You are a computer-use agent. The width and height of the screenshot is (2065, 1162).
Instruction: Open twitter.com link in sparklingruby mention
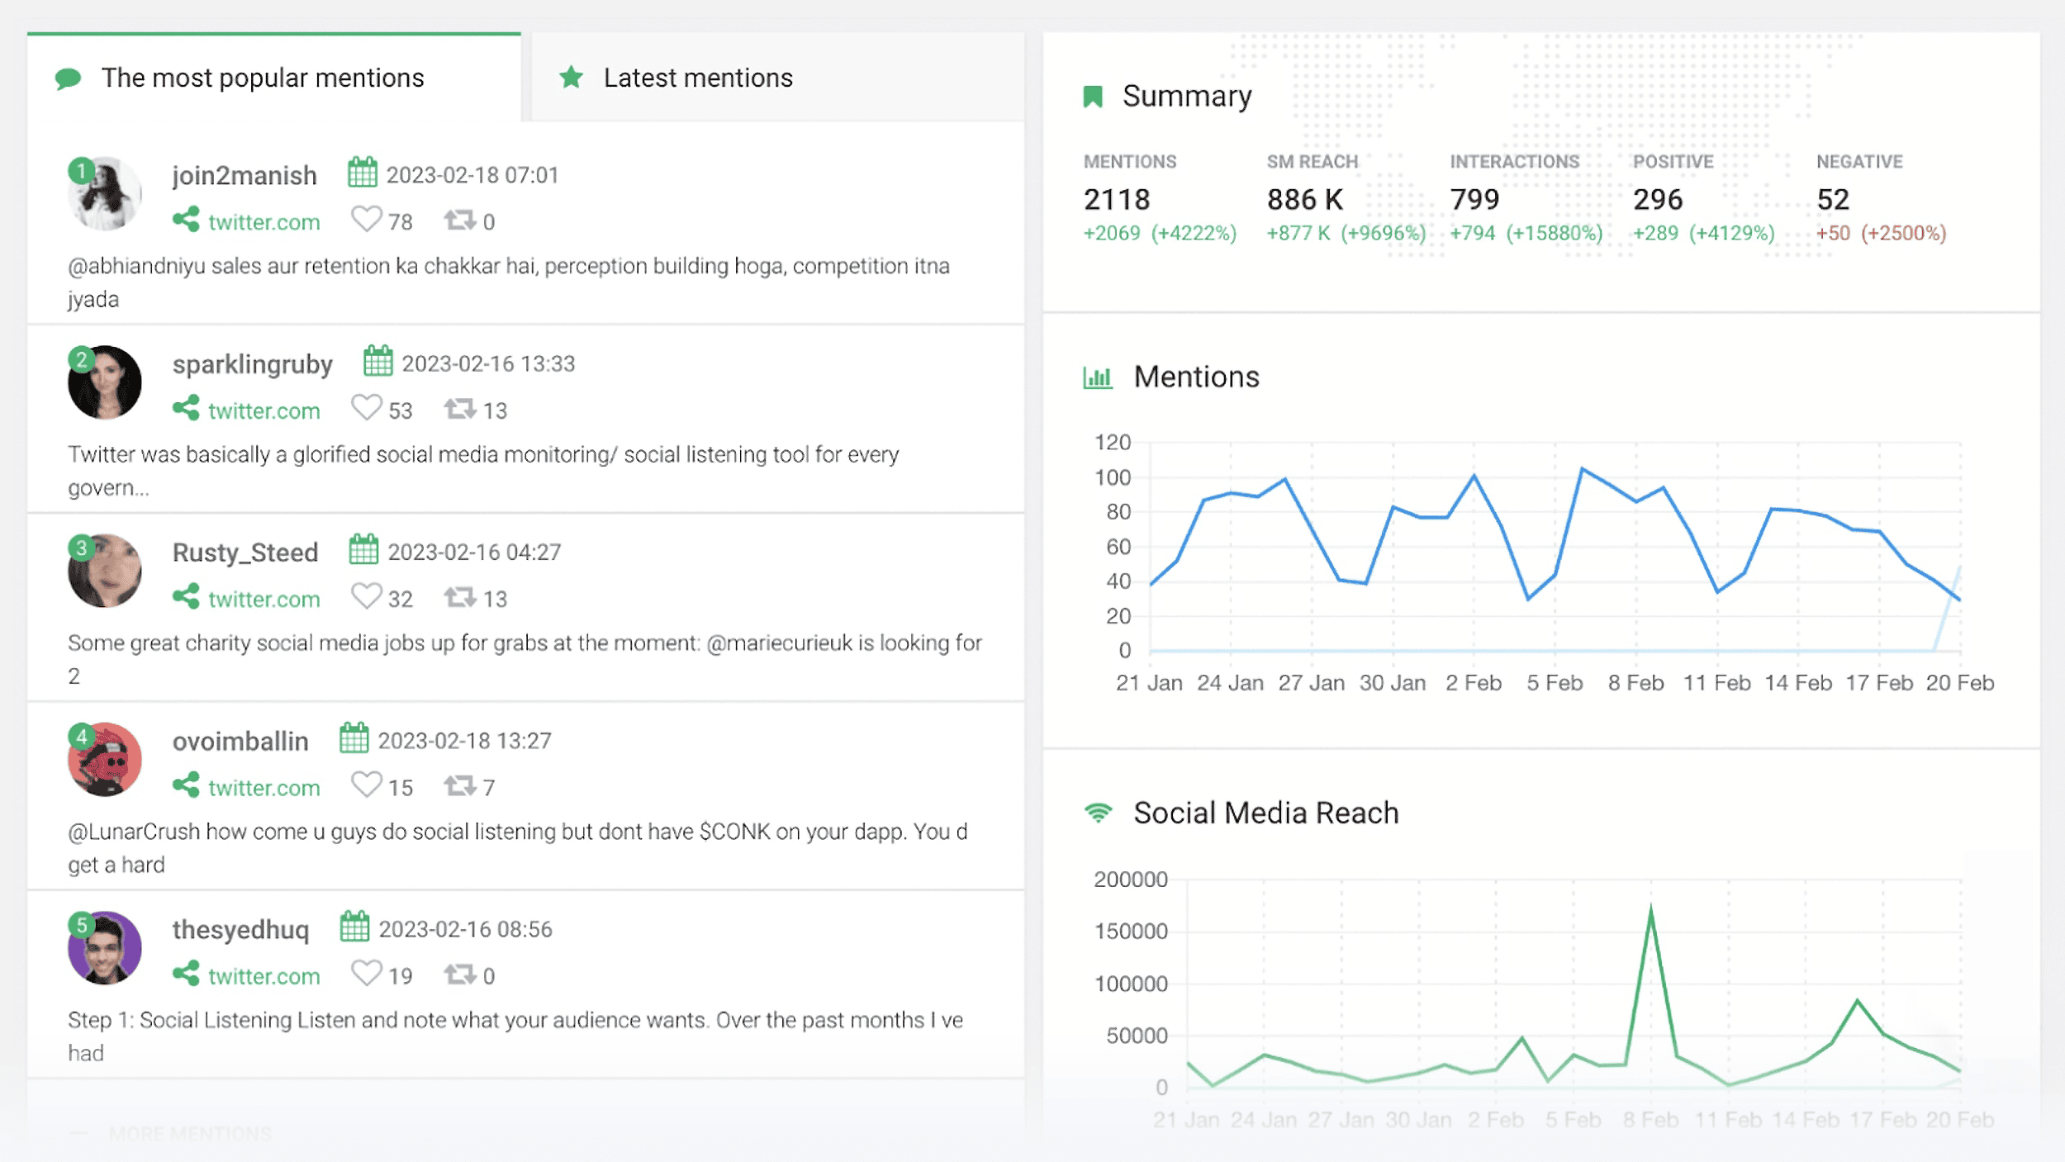point(264,410)
